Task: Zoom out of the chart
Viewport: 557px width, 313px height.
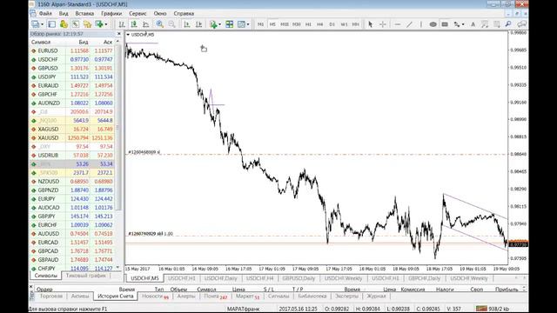Action: coord(171,24)
